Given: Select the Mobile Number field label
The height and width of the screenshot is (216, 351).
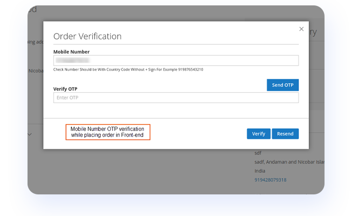Looking at the screenshot, I should (71, 51).
